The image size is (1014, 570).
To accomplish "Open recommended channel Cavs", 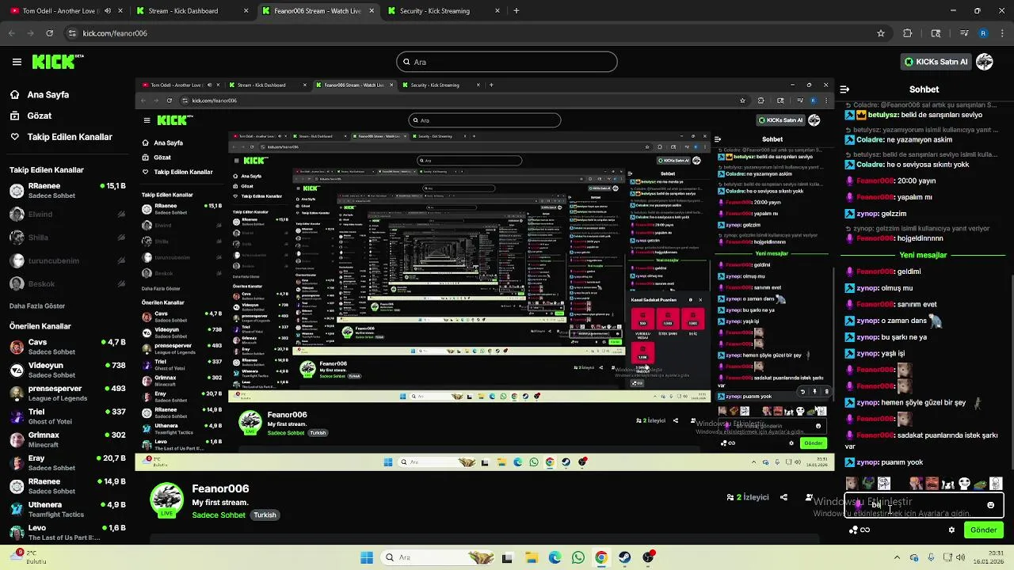I will tap(67, 347).
